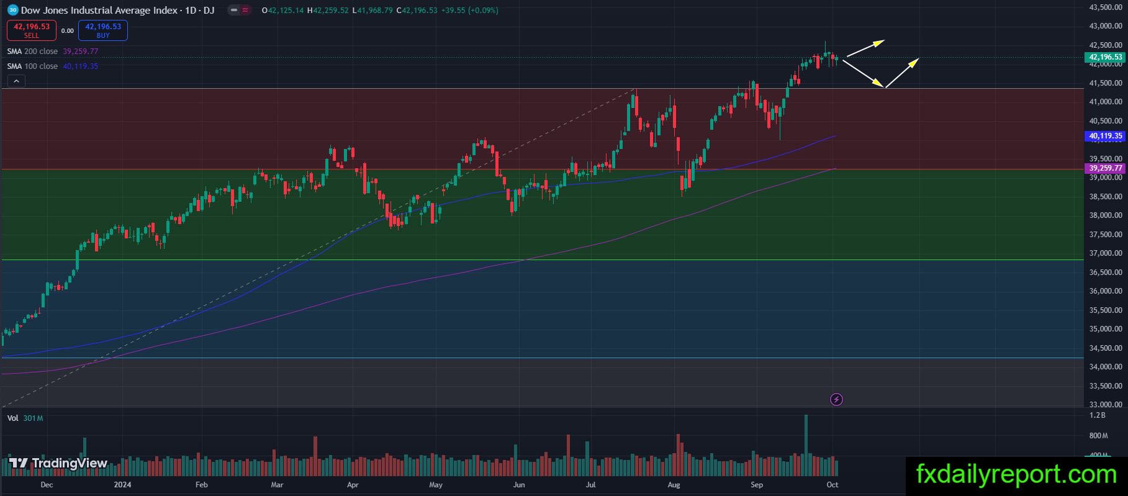Click the Sep label on time axis

[757, 485]
